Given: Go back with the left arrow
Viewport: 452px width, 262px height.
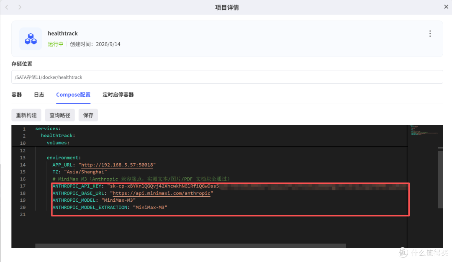Looking at the screenshot, I should (x=7, y=7).
